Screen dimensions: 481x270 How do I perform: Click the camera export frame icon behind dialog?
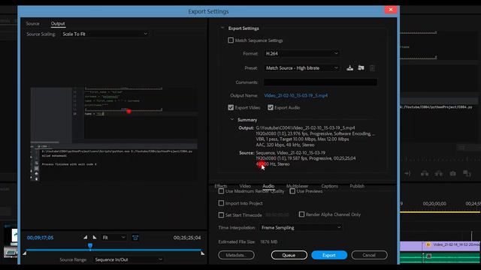pos(452,173)
